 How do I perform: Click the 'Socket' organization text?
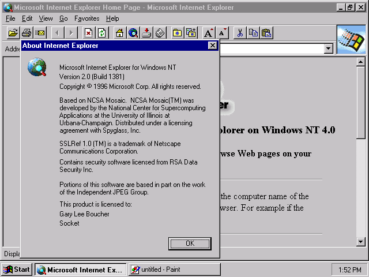pyautogui.click(x=69, y=223)
